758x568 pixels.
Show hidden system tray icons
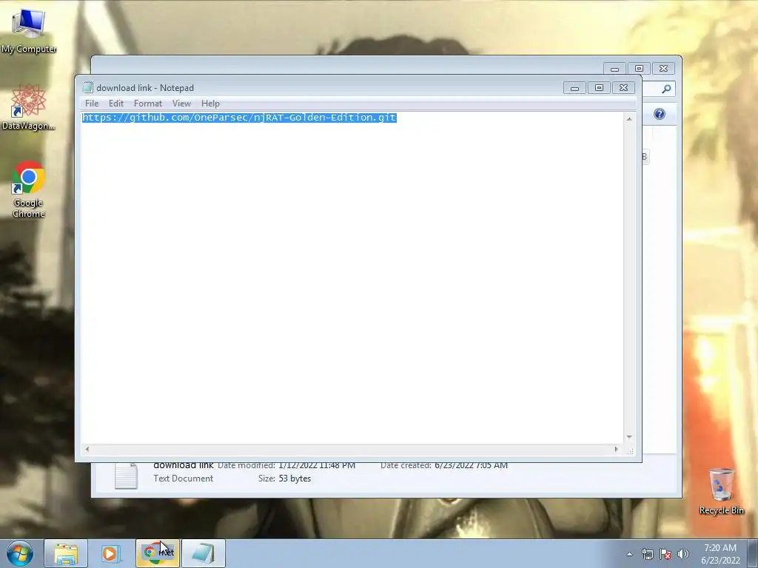(629, 554)
